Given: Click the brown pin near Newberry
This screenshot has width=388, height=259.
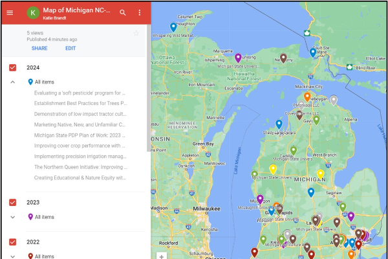Looking at the screenshot, I should [283, 58].
